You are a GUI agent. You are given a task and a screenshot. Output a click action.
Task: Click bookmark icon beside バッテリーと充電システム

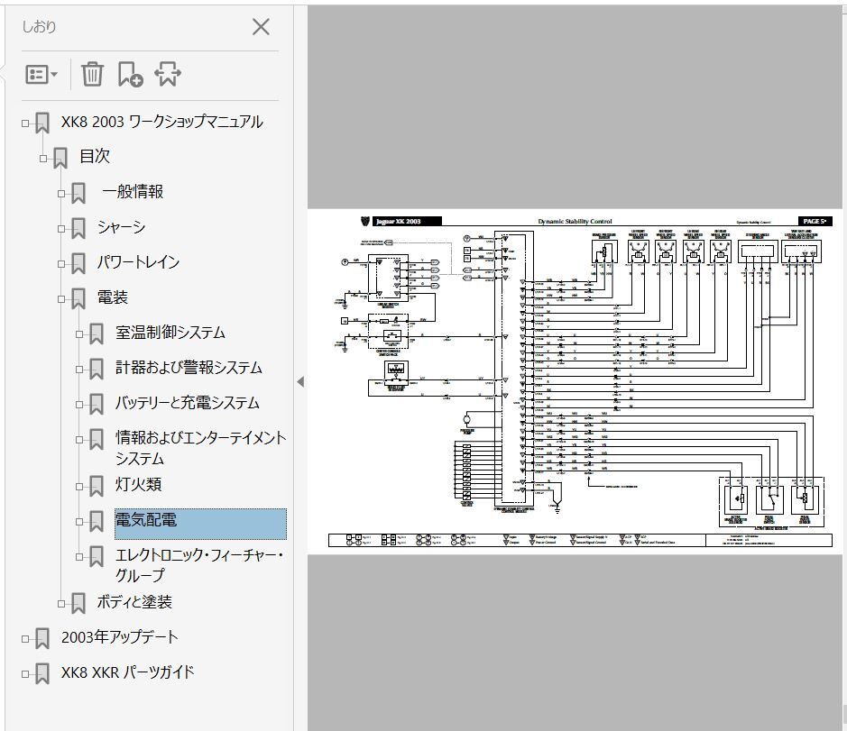97,405
